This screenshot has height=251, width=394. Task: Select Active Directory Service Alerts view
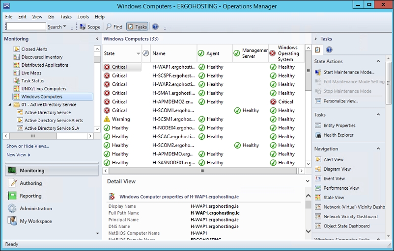54,121
